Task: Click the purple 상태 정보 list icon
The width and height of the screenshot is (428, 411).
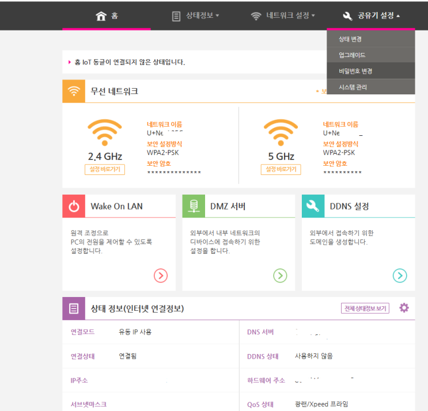Action: [74, 309]
